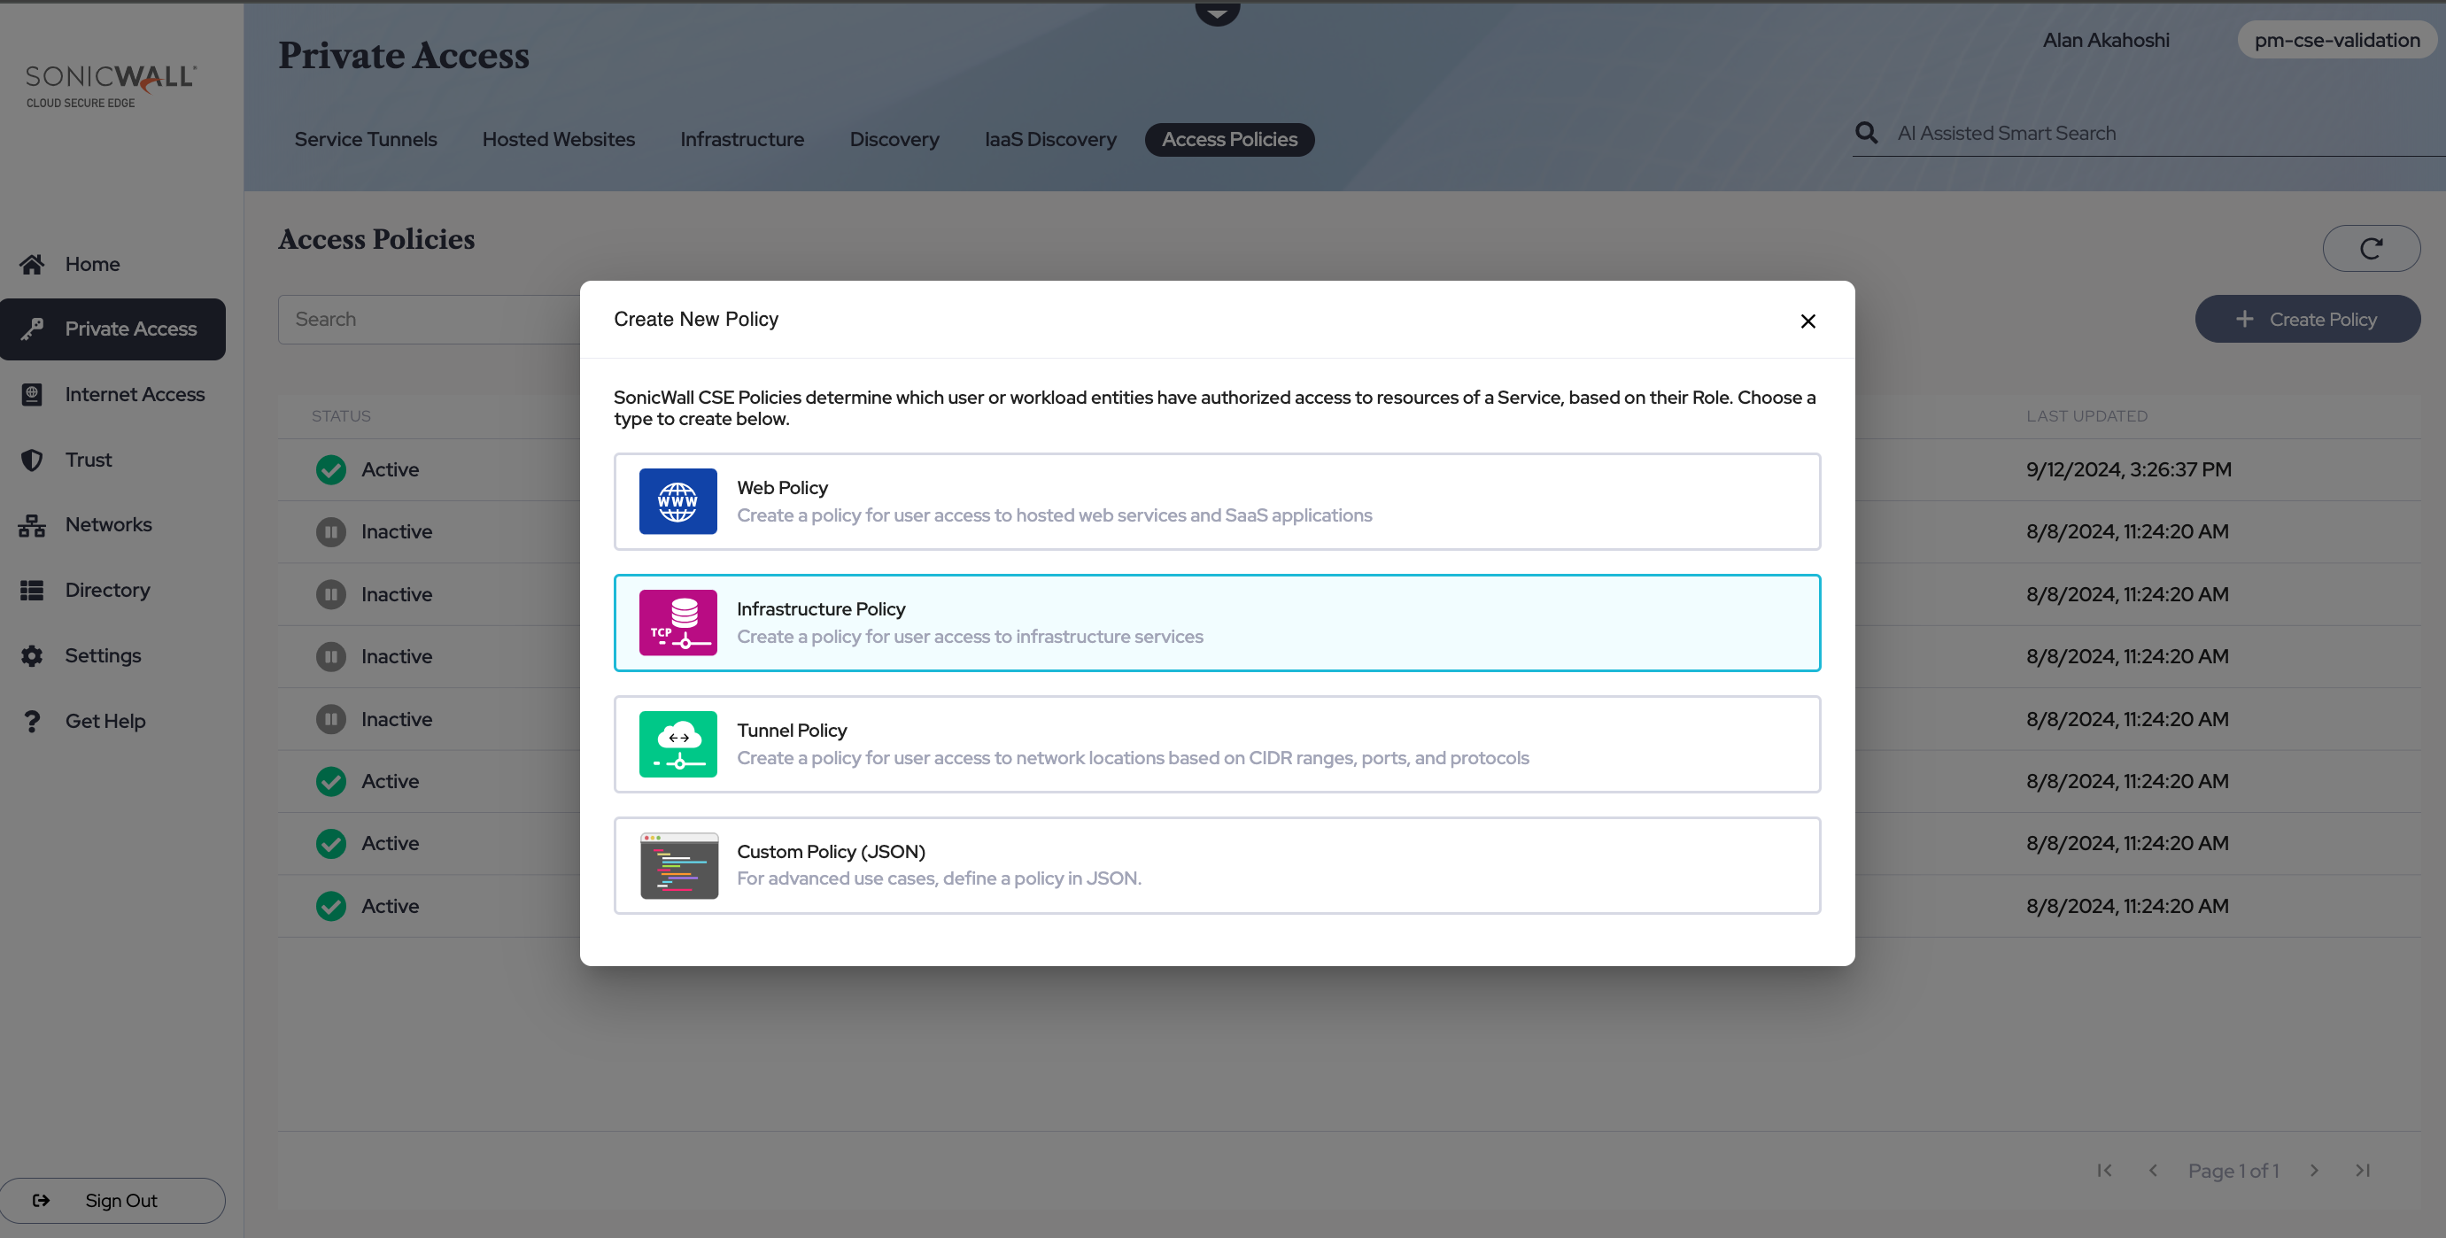
Task: Expand the top collapse arrow handle
Action: [x=1218, y=13]
